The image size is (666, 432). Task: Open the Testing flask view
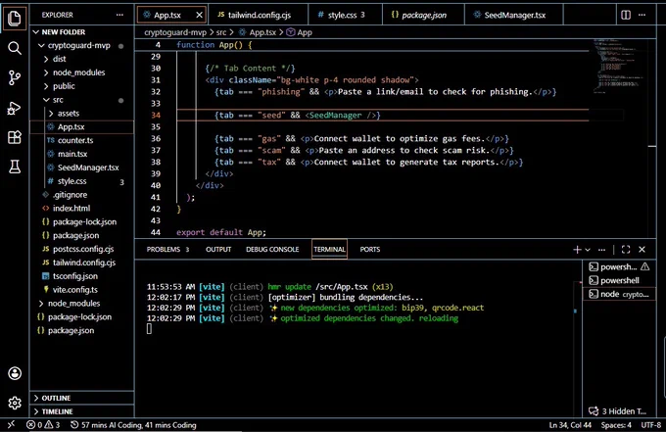coord(15,167)
